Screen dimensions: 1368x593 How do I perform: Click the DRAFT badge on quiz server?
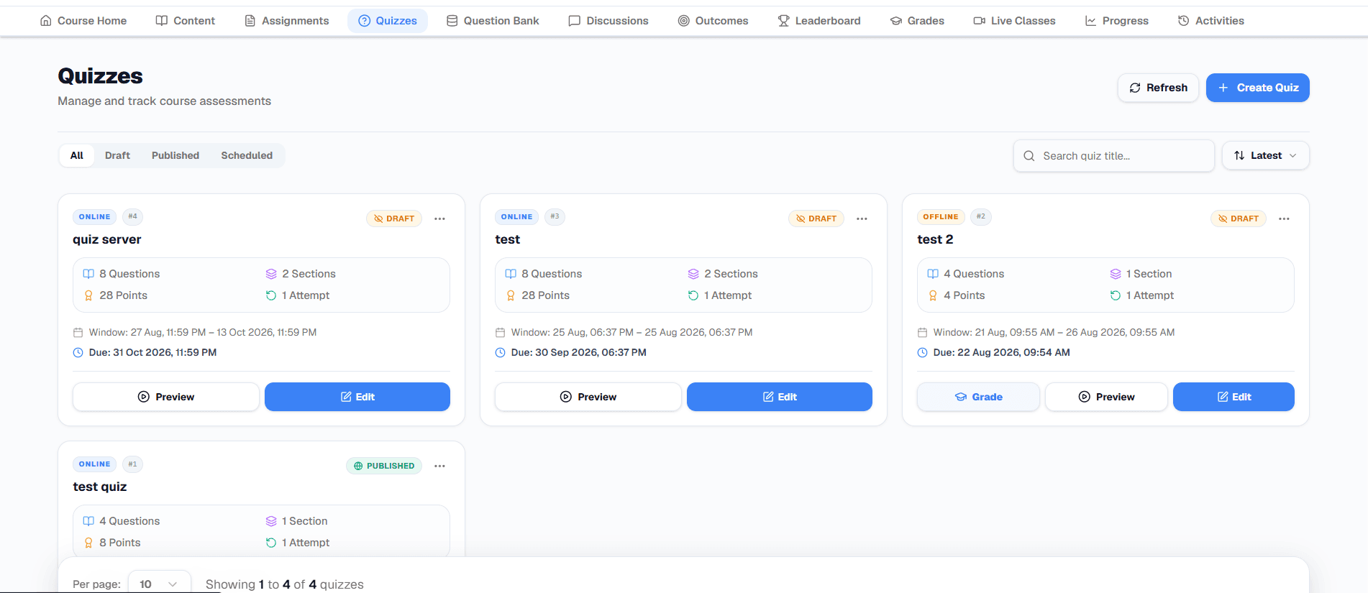[x=394, y=219]
